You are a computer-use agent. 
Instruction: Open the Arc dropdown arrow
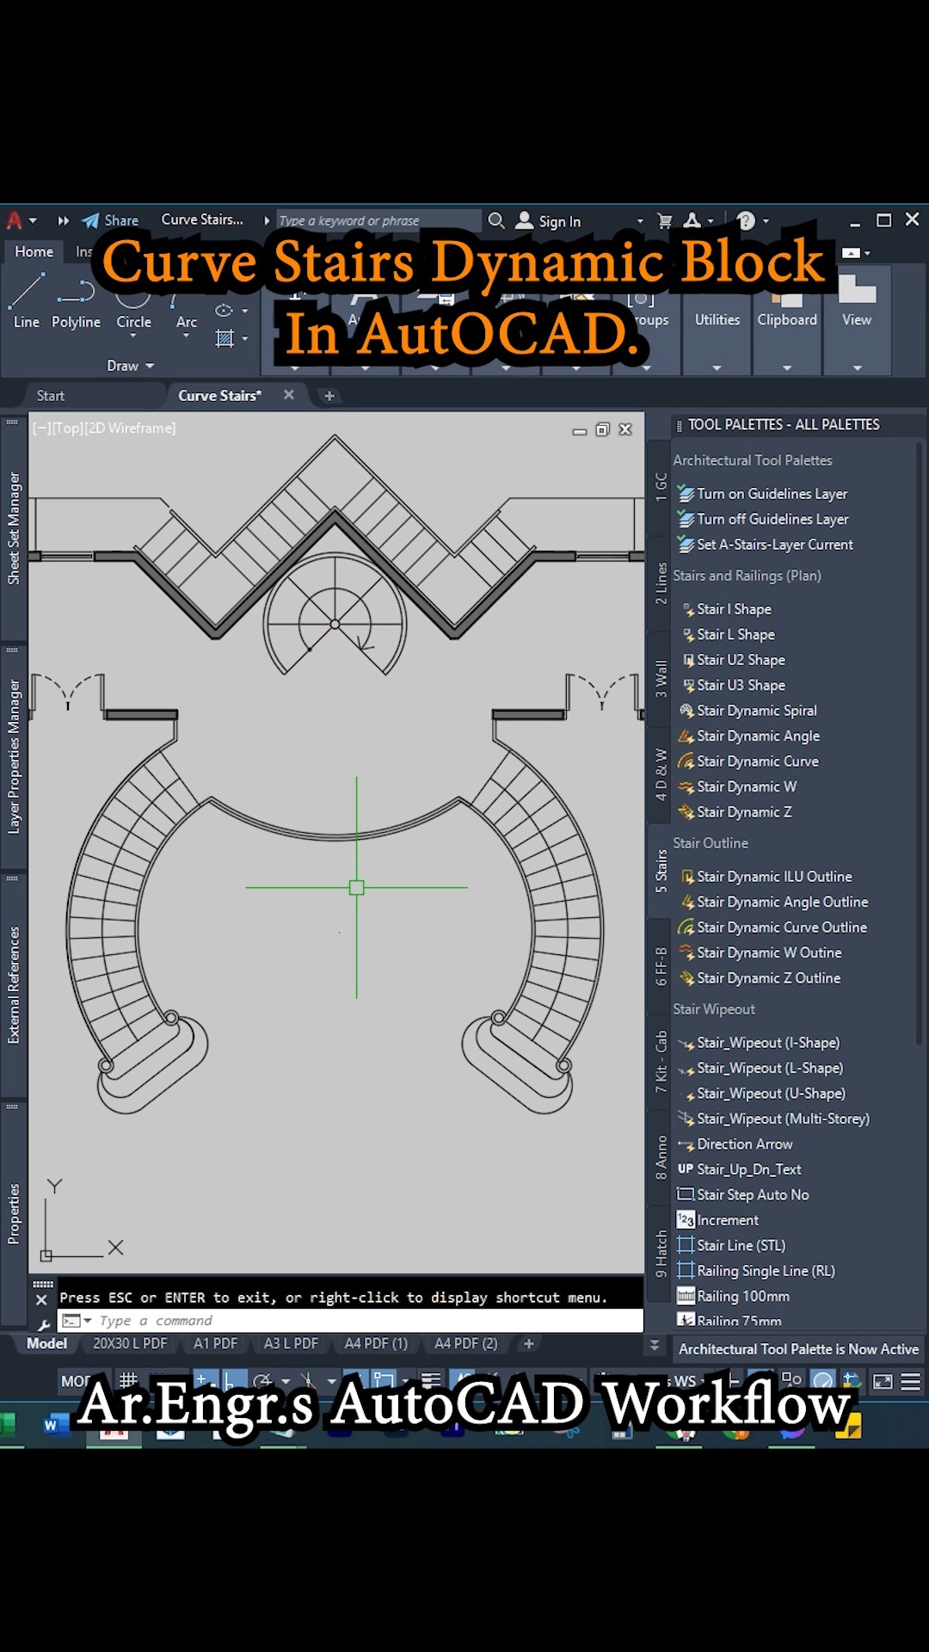(x=187, y=336)
